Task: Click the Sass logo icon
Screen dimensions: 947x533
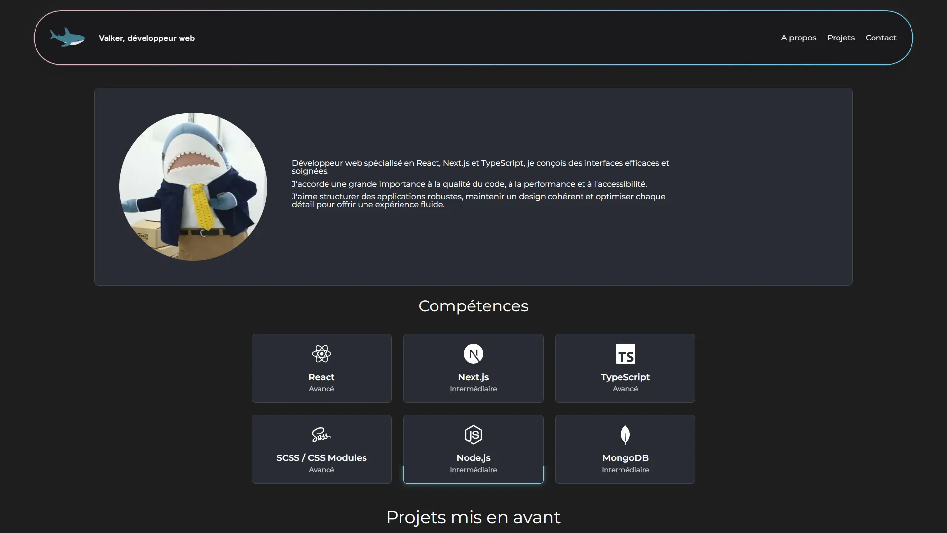Action: tap(322, 435)
